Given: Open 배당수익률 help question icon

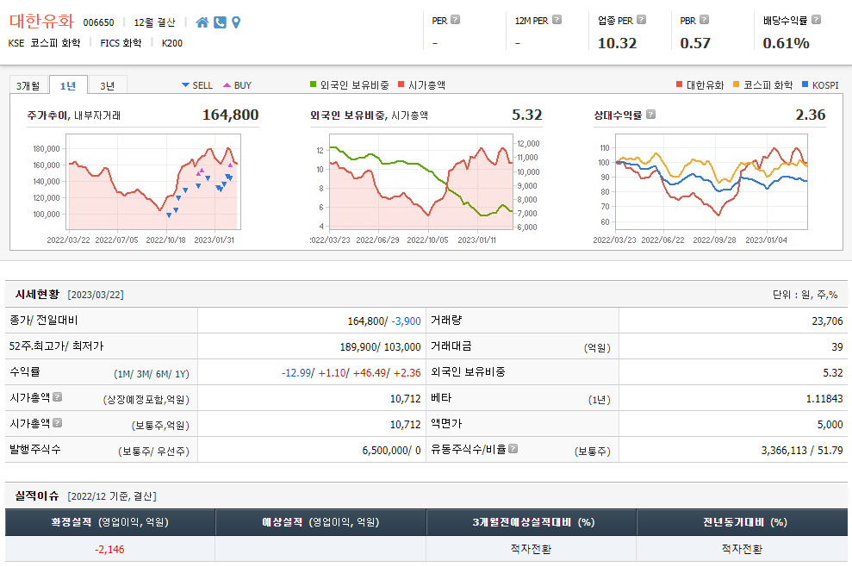Looking at the screenshot, I should click(x=816, y=20).
